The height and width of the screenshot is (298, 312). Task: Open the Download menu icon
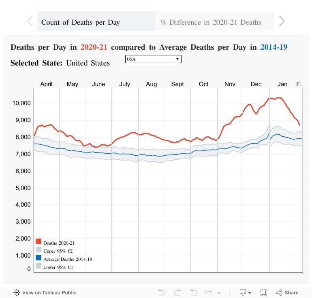pyautogui.click(x=244, y=293)
